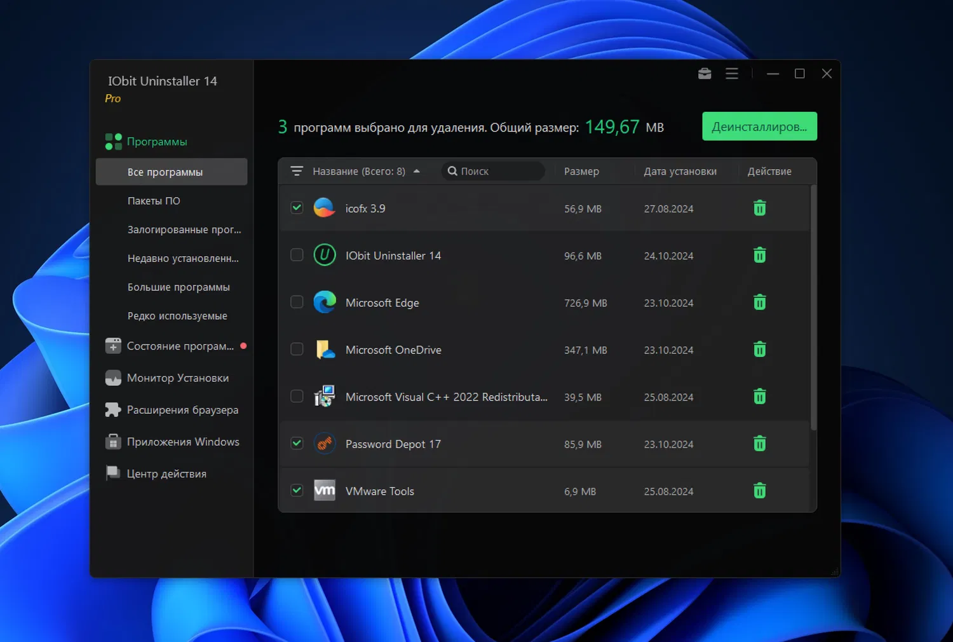
Task: Click the trash icon next to icofx 3.9
Action: pos(759,208)
